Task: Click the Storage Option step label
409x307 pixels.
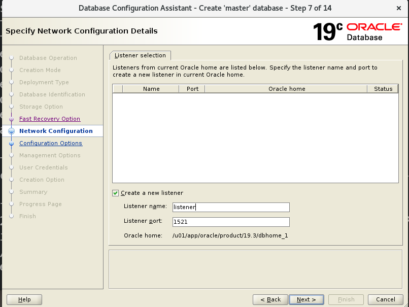Action: tap(41, 107)
